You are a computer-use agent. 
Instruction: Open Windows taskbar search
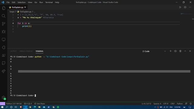7,107
